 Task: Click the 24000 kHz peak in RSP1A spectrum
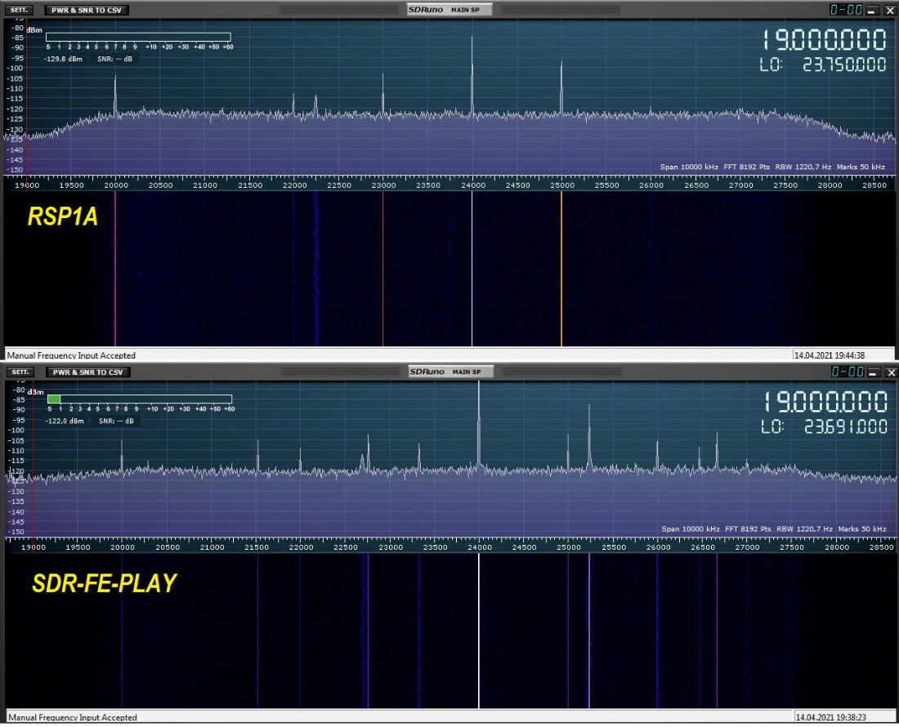[472, 74]
